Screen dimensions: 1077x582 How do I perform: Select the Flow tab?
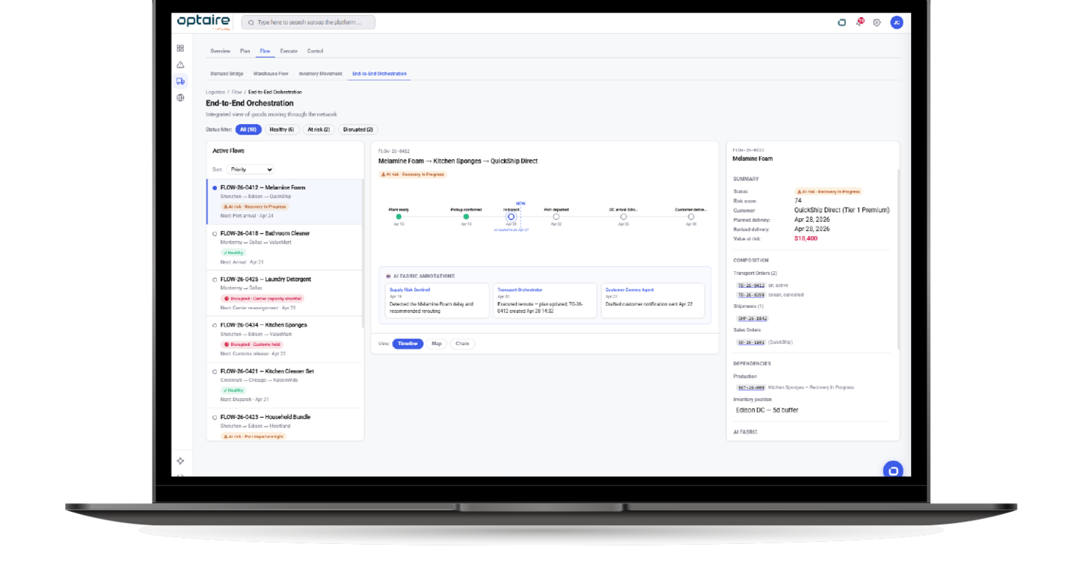pyautogui.click(x=265, y=51)
